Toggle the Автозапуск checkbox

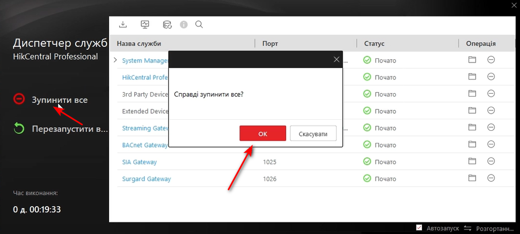point(419,228)
